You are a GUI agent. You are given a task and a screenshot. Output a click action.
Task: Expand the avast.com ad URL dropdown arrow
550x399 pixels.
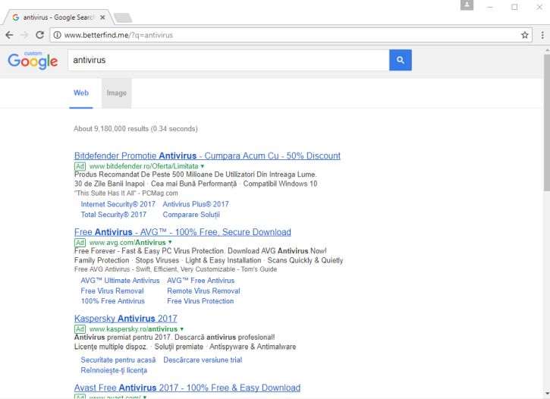(144, 397)
